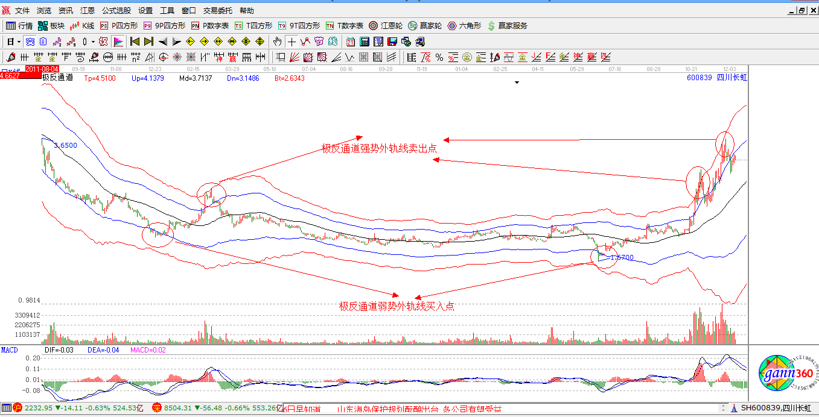Expand the 日 period dropdown arrow
Viewport: 819px width, 417px height.
coord(19,42)
